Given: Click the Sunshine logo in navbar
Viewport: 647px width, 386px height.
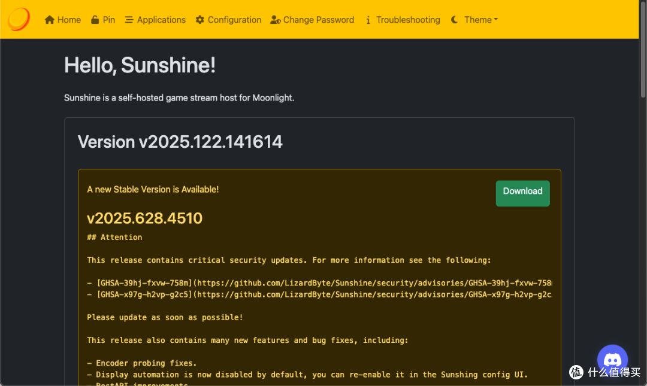Looking at the screenshot, I should (x=19, y=19).
